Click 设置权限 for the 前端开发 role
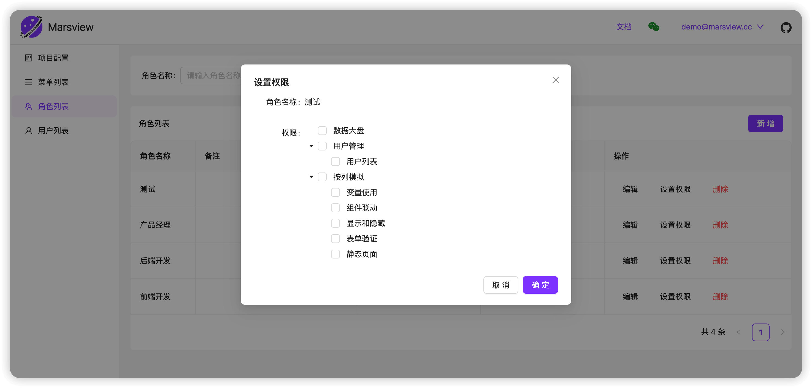 675,297
